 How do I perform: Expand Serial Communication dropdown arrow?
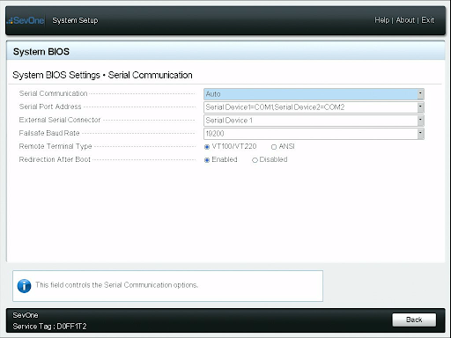[x=420, y=94]
